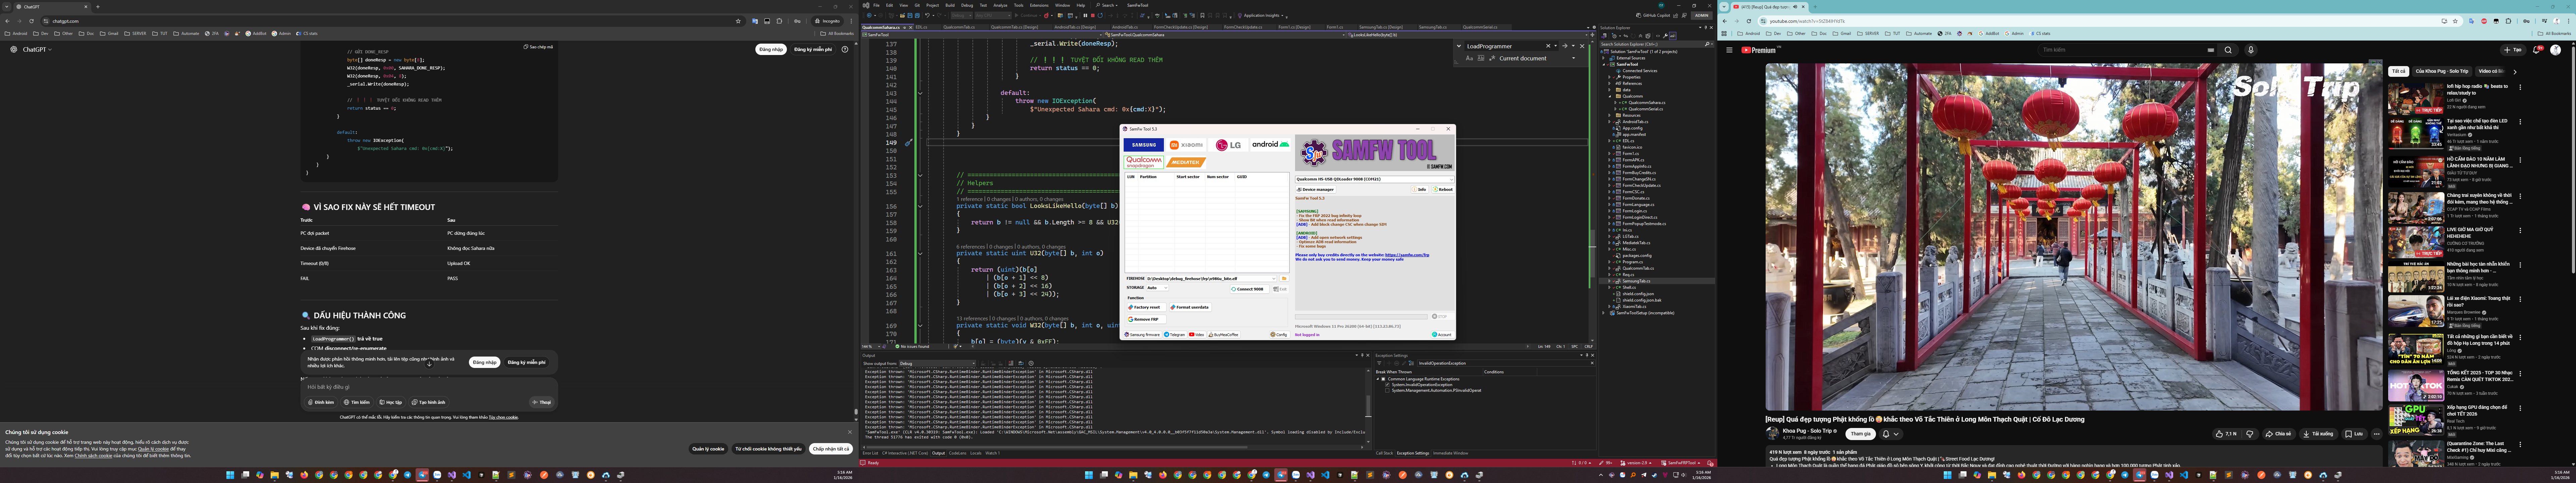
Task: Browse for firehose file using folder icon
Action: point(1284,279)
